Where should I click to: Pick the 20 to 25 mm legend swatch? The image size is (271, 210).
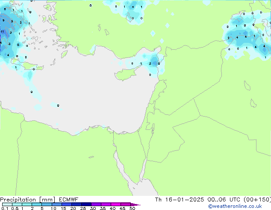coord(77,204)
